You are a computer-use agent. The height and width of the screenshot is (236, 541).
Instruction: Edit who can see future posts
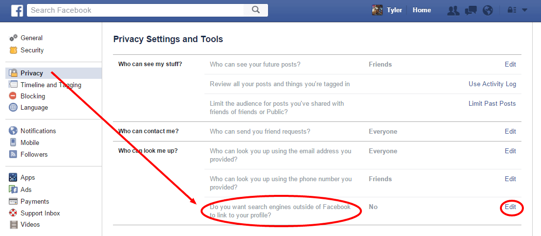coord(511,64)
